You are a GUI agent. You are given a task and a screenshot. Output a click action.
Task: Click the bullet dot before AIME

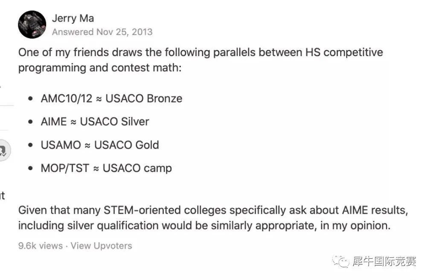click(30, 122)
